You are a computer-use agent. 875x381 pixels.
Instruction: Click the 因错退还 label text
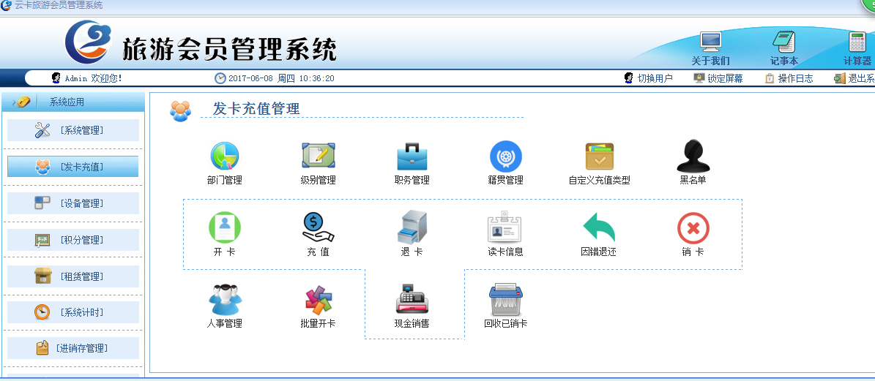(599, 252)
